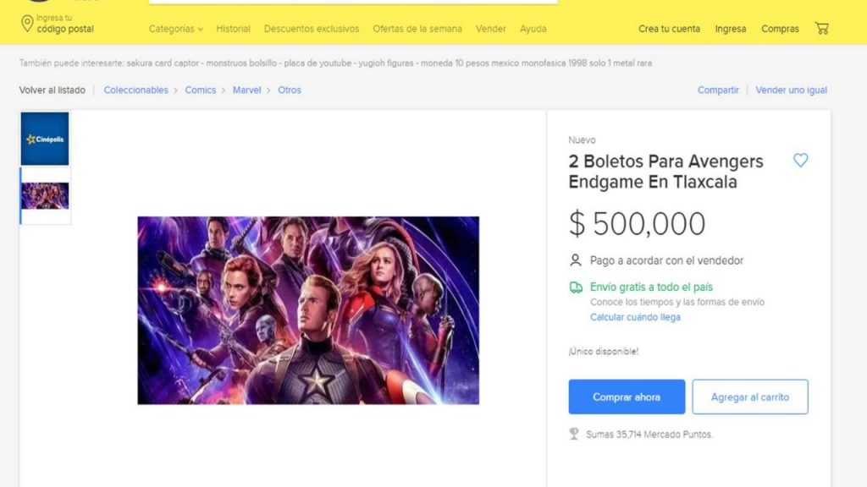Click the search input field
Image resolution: width=867 pixels, height=487 pixels.
[353, 3]
